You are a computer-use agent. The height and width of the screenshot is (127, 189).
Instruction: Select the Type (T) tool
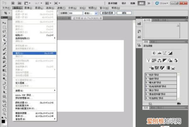point(4,88)
